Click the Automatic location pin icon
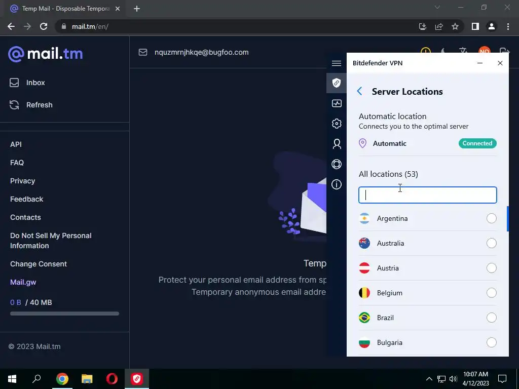Screen dimensions: 519x389 point(362,143)
